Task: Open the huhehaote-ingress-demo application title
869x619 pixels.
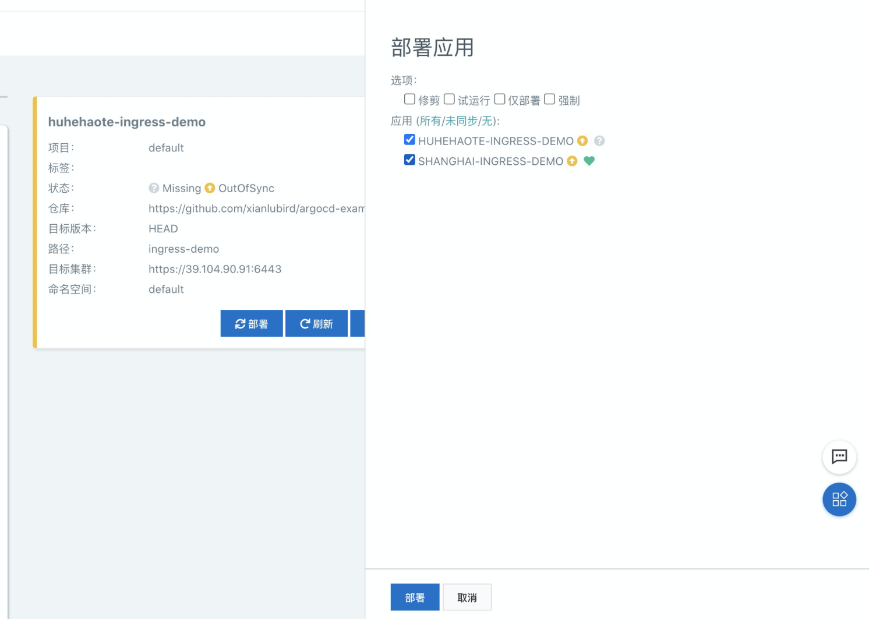Action: tap(127, 122)
